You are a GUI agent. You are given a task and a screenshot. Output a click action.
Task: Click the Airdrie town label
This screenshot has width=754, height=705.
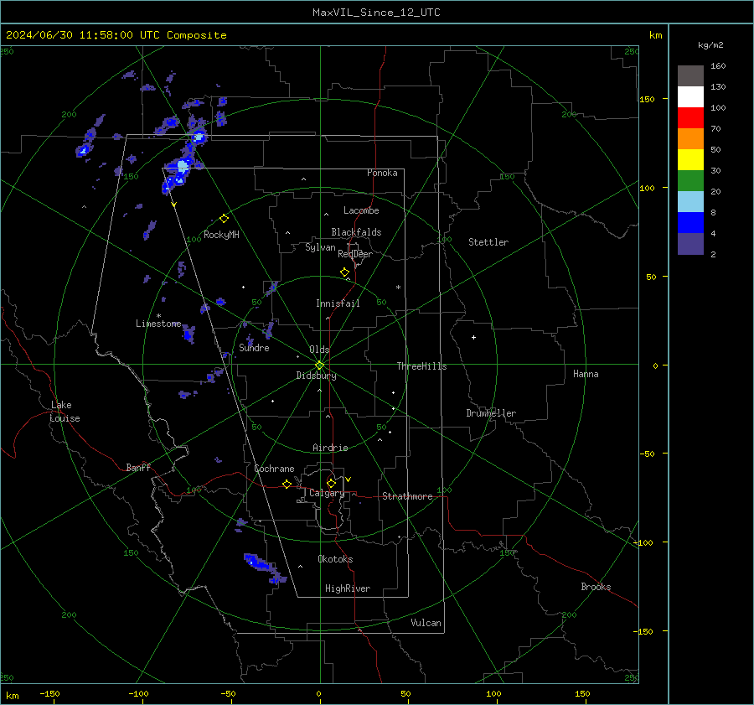click(x=330, y=448)
